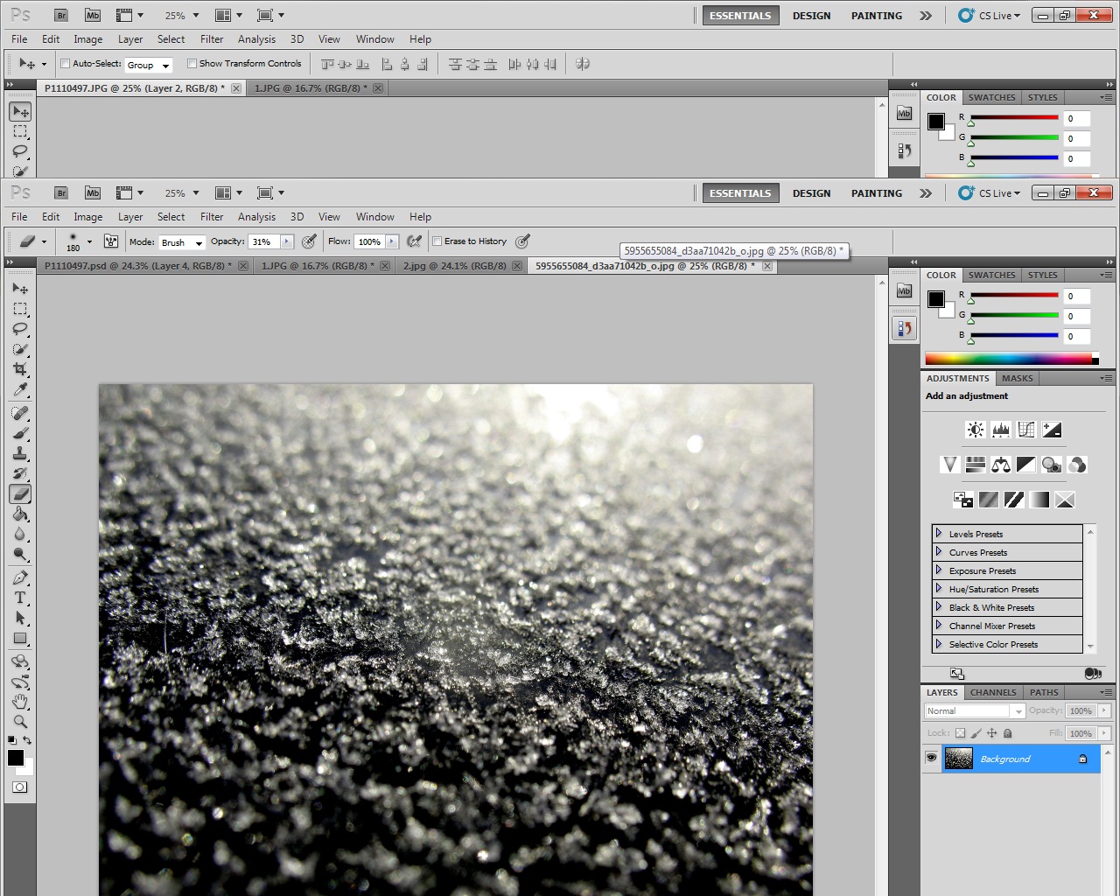Switch to the 2.jpg document tab
The height and width of the screenshot is (896, 1120).
tap(454, 266)
